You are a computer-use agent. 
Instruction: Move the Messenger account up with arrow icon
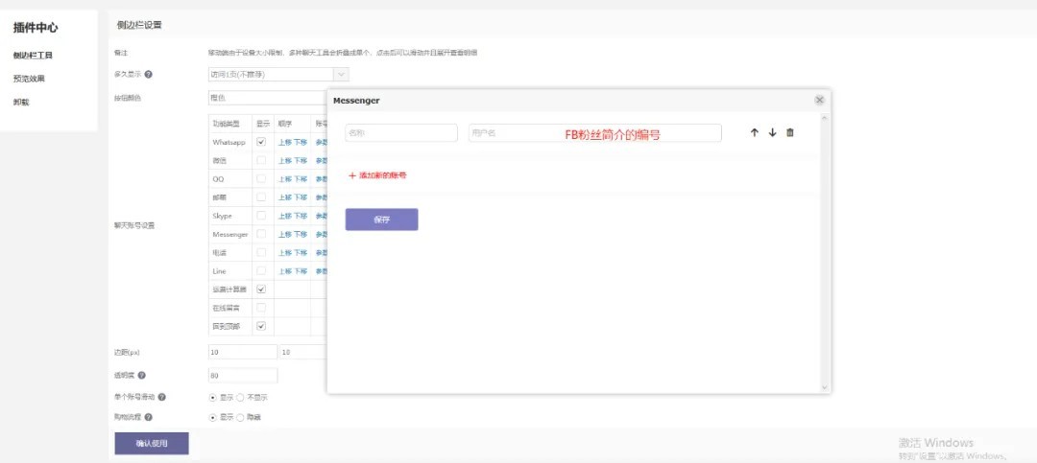[755, 132]
